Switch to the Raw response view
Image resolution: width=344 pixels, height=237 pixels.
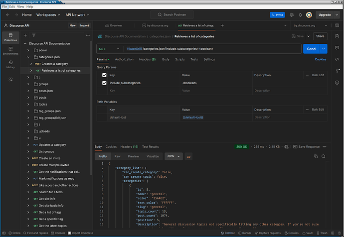click(117, 156)
